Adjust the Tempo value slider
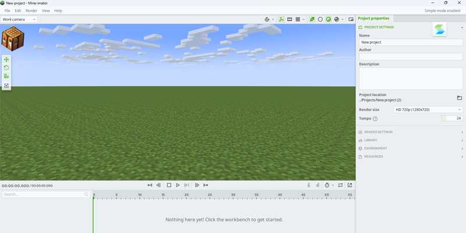Viewport: 466px width, 233px height. point(452,118)
